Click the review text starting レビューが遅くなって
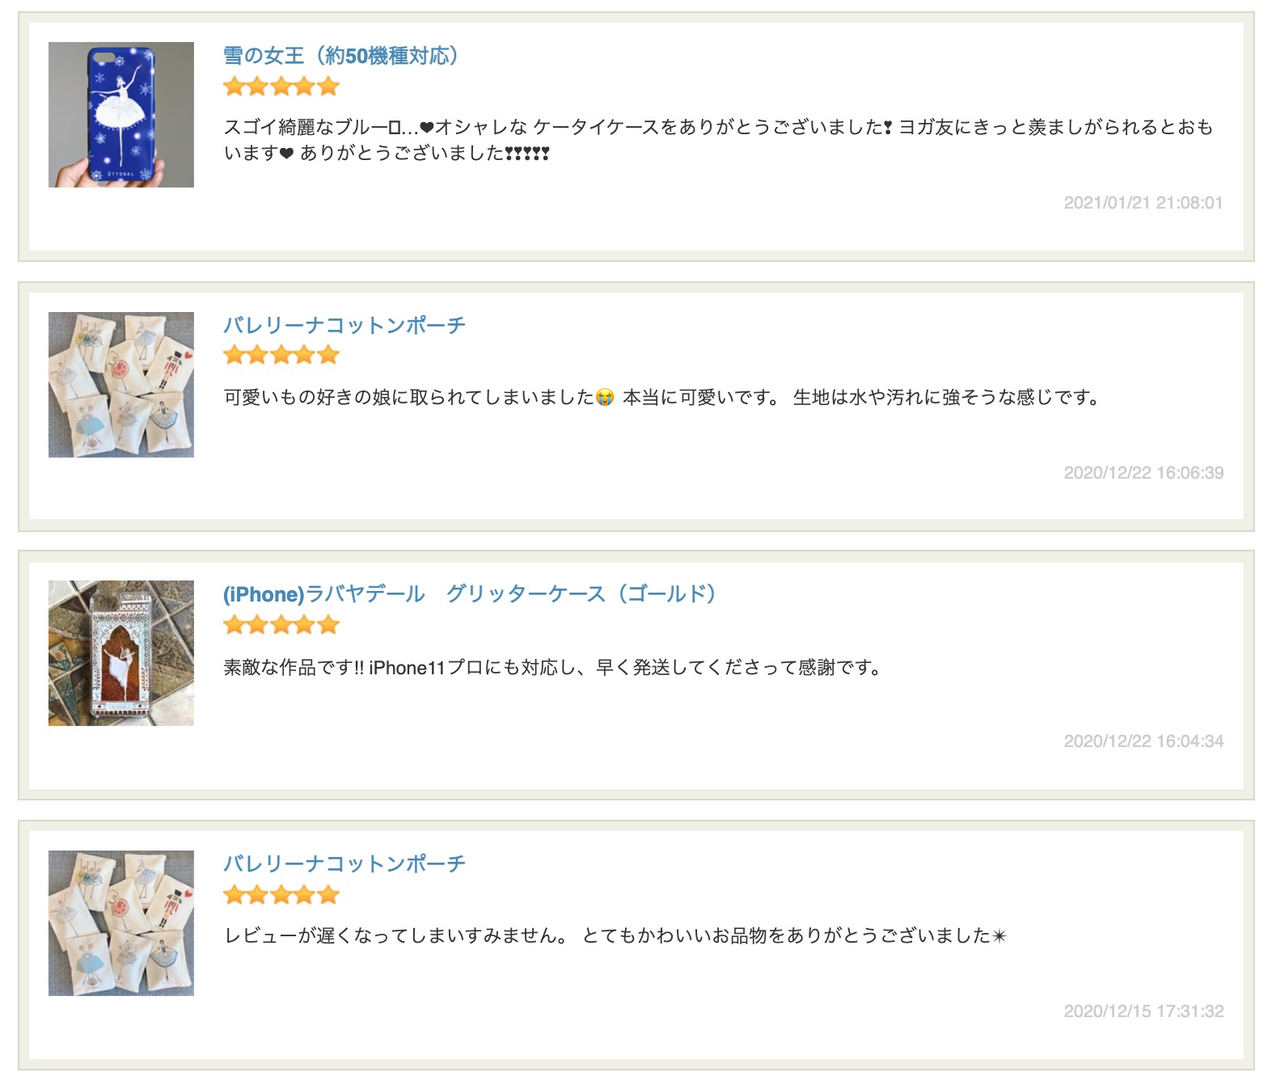The height and width of the screenshot is (1085, 1276). pyautogui.click(x=615, y=936)
